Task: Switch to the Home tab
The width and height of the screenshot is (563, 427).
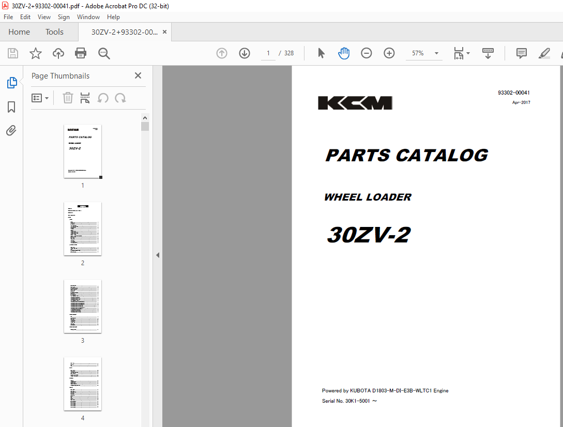Action: (x=19, y=32)
